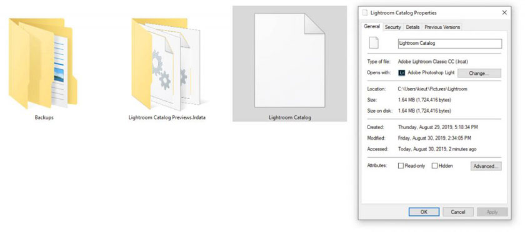Click the Change... button for Opens with
The width and height of the screenshot is (525, 232).
click(479, 73)
